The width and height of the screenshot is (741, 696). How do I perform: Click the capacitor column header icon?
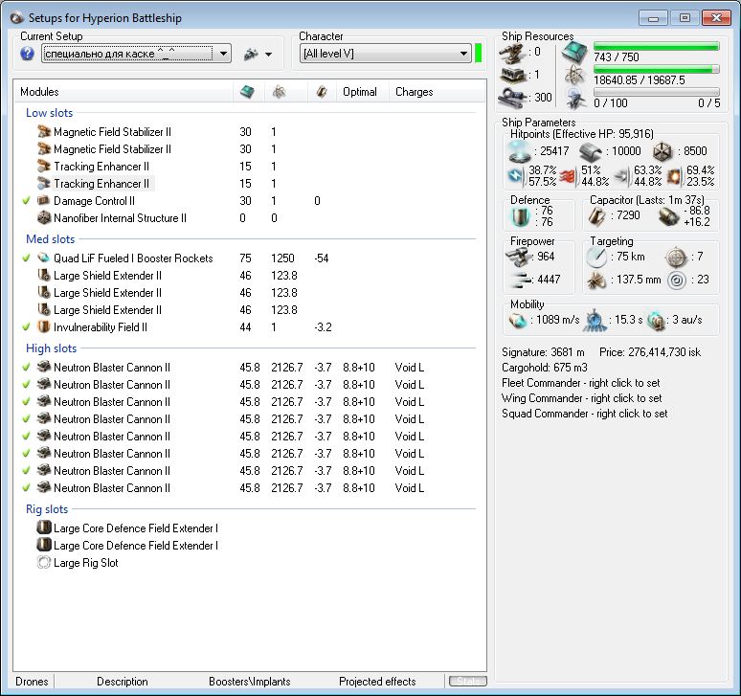322,92
